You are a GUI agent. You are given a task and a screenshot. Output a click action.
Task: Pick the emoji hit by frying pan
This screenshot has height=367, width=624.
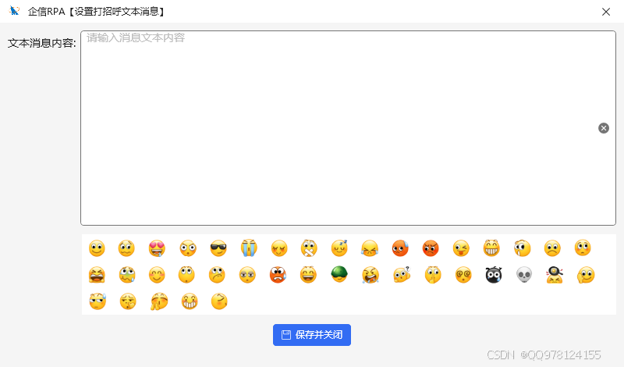click(555, 275)
